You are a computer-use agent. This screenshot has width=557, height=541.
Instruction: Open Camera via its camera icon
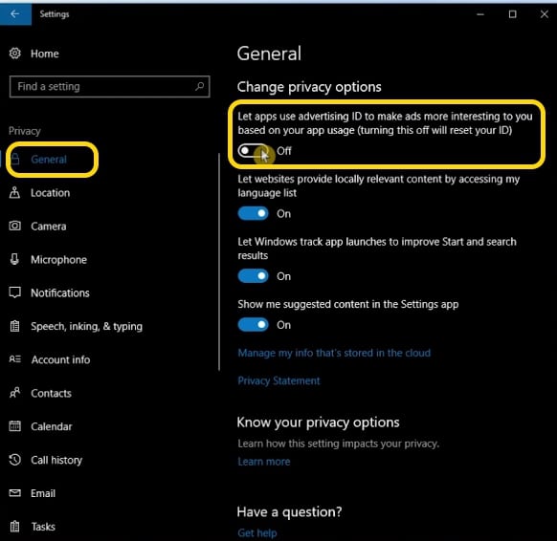pyautogui.click(x=15, y=226)
